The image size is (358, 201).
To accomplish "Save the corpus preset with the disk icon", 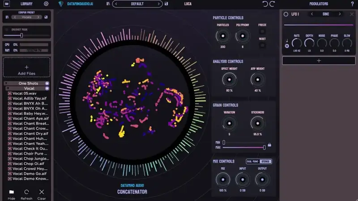I will 46,17.
